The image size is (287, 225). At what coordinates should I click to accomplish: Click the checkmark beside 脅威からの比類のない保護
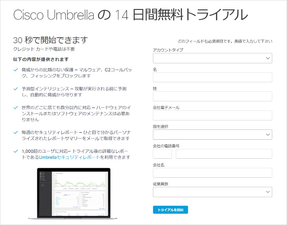[16, 70]
